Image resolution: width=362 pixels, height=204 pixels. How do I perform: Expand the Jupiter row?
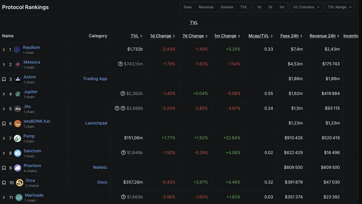click(4, 94)
